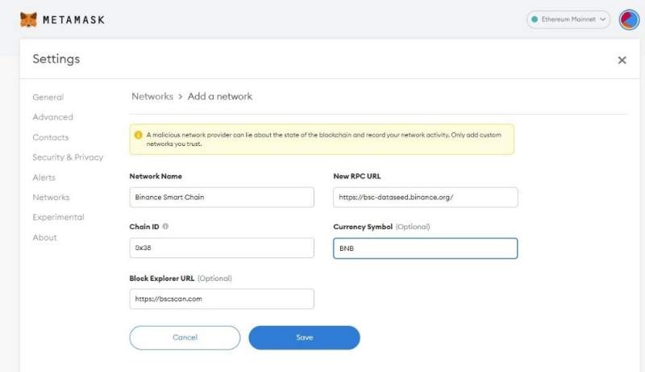Click the MetaMask fox logo

point(28,19)
